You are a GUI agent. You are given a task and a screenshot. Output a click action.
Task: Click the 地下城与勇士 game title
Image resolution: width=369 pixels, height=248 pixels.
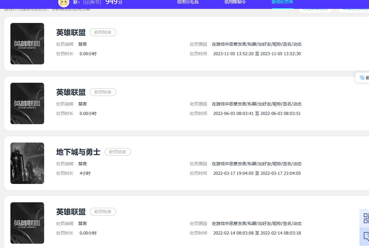[78, 152]
